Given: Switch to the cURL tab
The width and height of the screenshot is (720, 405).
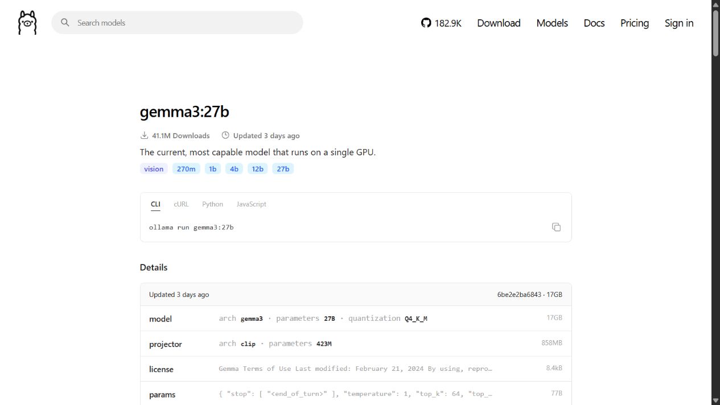Looking at the screenshot, I should (181, 204).
